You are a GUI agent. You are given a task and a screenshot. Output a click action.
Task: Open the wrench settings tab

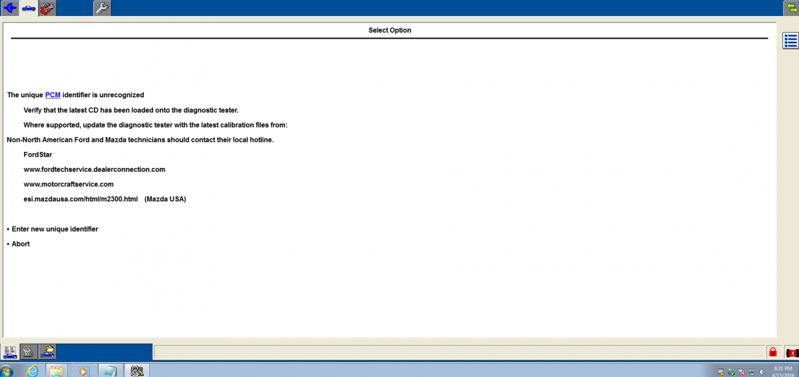pyautogui.click(x=102, y=8)
